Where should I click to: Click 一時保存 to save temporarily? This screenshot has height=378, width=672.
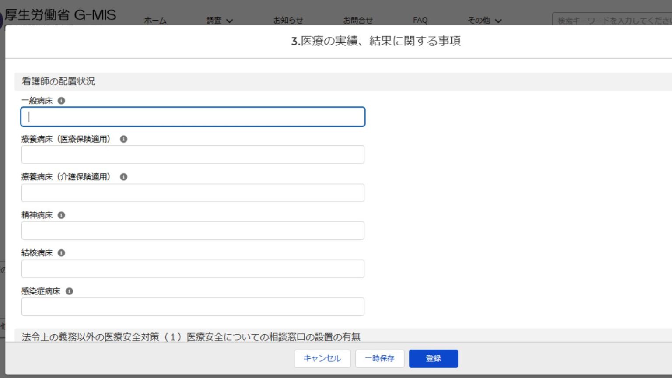pyautogui.click(x=380, y=358)
